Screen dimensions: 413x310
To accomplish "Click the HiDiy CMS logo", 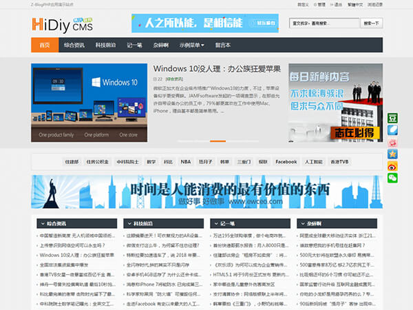I will pyautogui.click(x=59, y=23).
